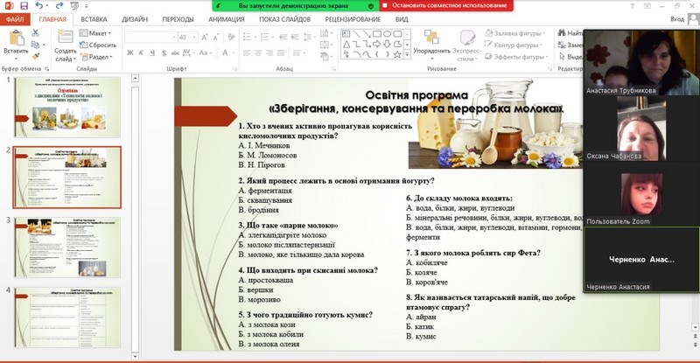Decrease list indent level icon
The width and height of the screenshot is (700, 363).
(x=283, y=37)
